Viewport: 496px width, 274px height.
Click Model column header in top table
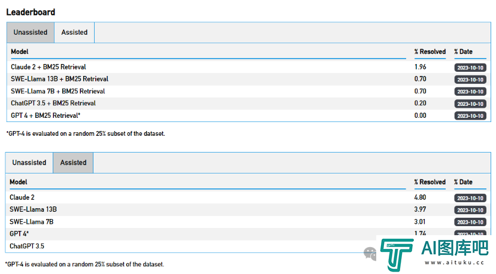click(20, 52)
